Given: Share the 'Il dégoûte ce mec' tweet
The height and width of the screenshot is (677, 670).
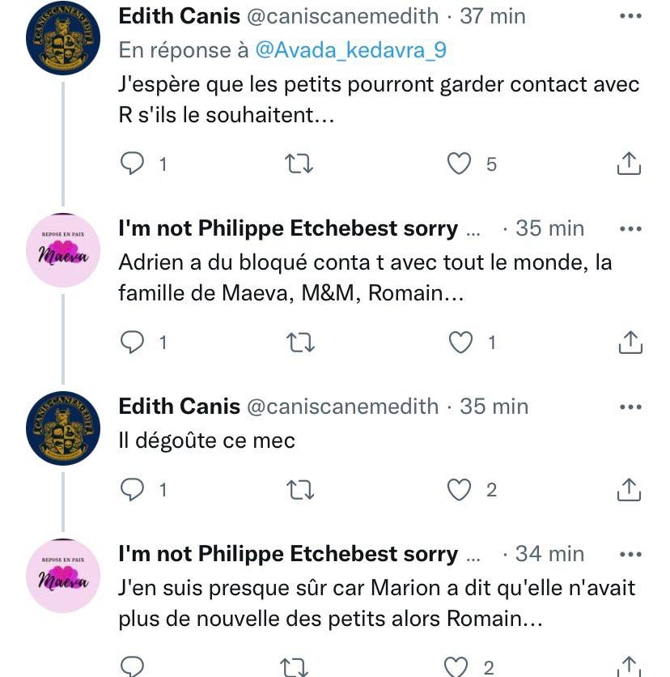Looking at the screenshot, I should 629,490.
